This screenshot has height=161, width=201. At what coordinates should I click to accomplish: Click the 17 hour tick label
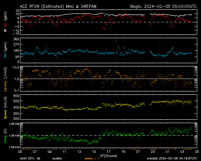pyautogui.click(x=108, y=152)
